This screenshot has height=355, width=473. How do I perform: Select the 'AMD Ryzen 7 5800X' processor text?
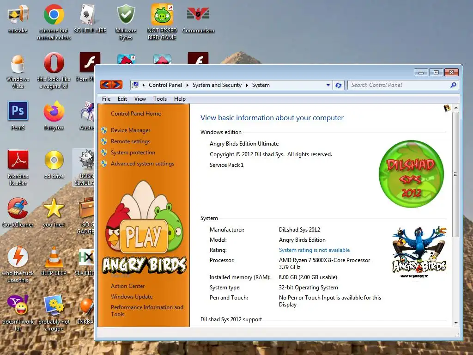coord(324,263)
